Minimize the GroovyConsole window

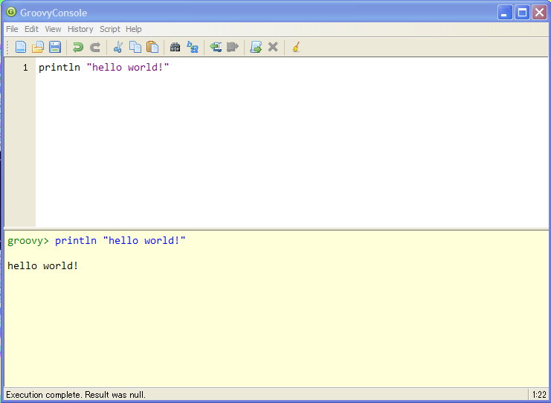click(x=505, y=13)
